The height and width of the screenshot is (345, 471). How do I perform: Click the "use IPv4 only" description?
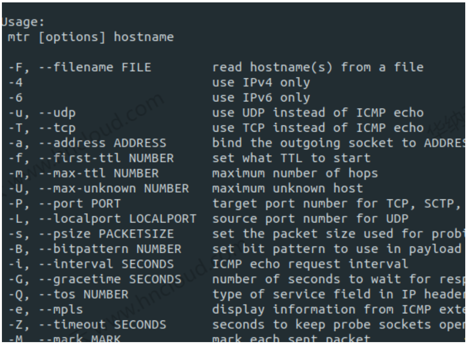pos(261,83)
